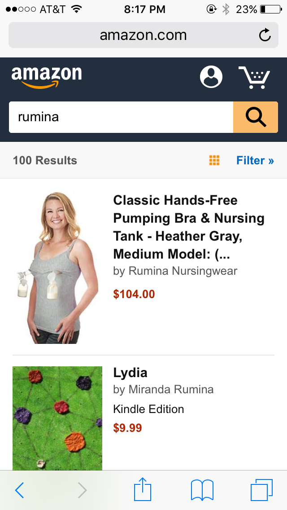Show open Safari tabs
Image resolution: width=287 pixels, height=510 pixels.
click(x=261, y=490)
